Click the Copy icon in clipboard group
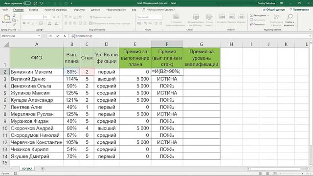This screenshot has width=313, height=176. click(x=14, y=20)
